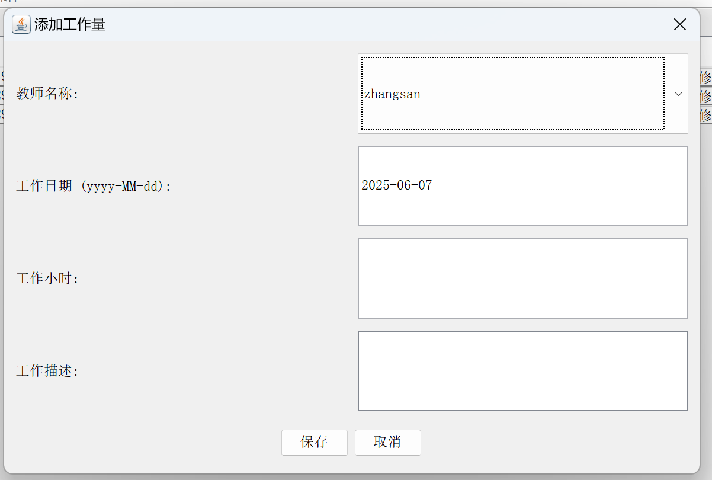
Task: Click the topmost 修 link behind the dialog
Action: 705,78
